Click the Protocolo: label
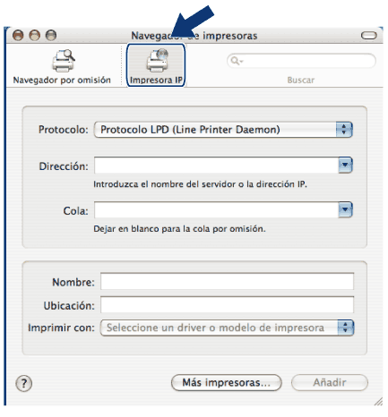The image size is (388, 417). [x=64, y=130]
